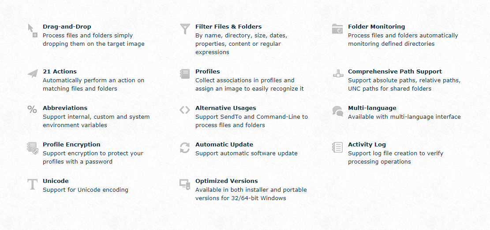
Task: Click the Profile Encryption heading text
Action: pyautogui.click(x=71, y=145)
